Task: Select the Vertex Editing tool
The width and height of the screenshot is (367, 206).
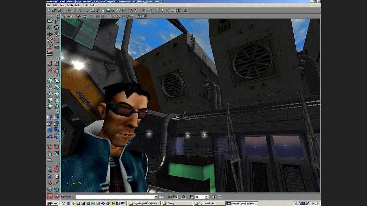Action: tap(57, 21)
